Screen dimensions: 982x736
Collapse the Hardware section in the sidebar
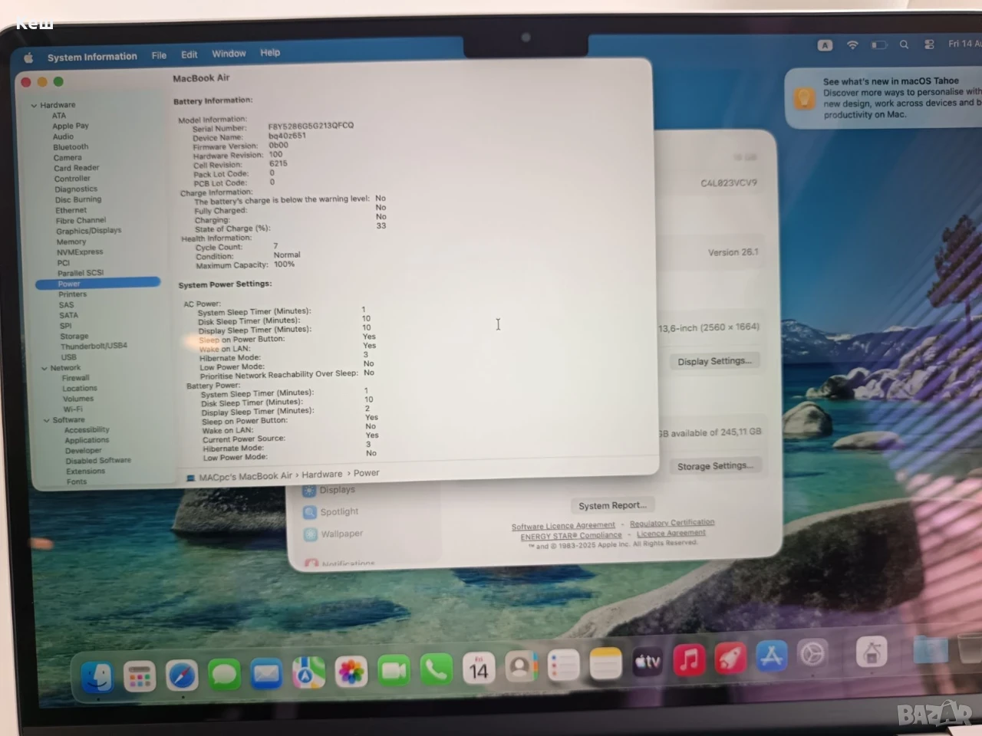(34, 105)
